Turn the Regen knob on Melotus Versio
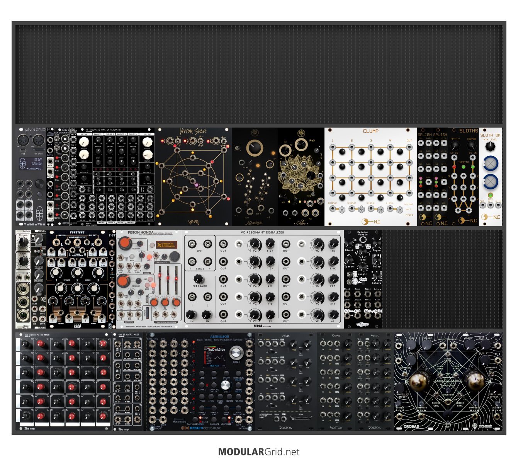Screen dimensions: 518x460 click(x=376, y=244)
